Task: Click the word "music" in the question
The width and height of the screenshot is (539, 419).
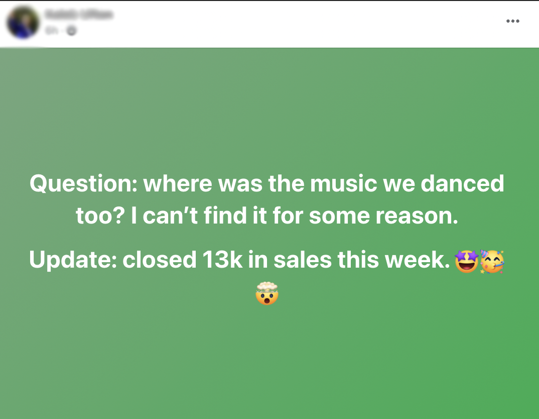Action: click(344, 183)
